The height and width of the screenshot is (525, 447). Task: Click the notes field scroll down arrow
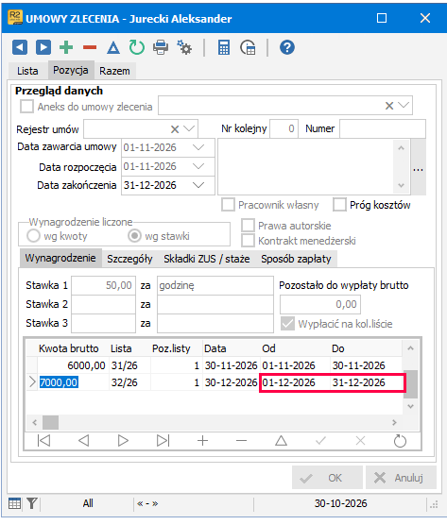pos(401,185)
